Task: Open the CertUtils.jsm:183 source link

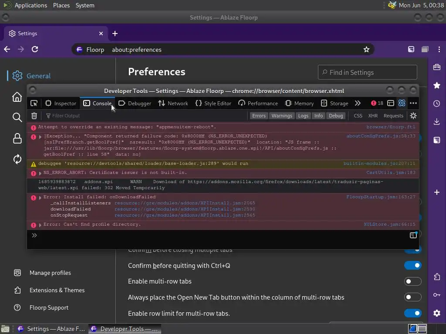Action: pos(391,172)
